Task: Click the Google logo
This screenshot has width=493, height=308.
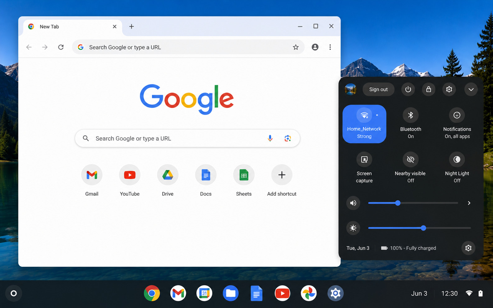Action: coord(187,99)
